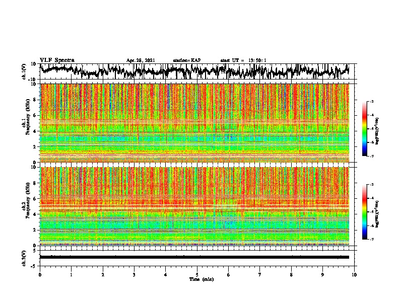Click the 'Time (min)' axis title

point(202,279)
